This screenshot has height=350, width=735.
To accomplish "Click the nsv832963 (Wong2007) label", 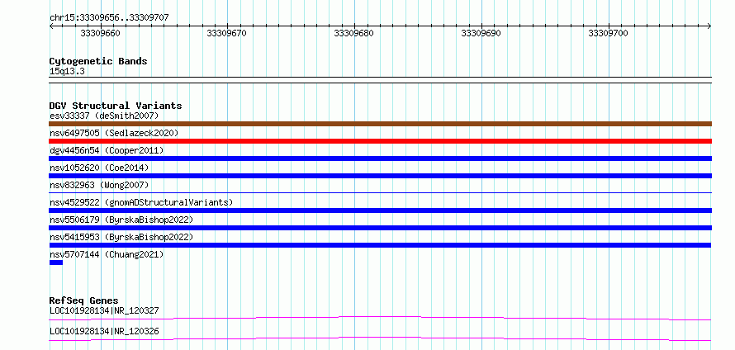I will pyautogui.click(x=99, y=185).
